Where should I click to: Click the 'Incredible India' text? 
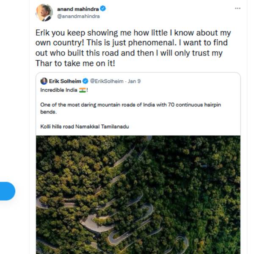[59, 90]
